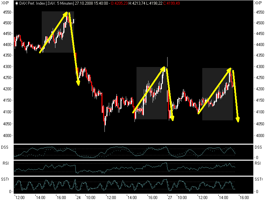Click the 'RSI' indicator label on the left
Viewport: 267px width, 200px height.
[6, 163]
